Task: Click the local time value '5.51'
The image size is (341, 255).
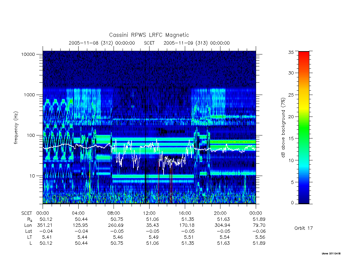Action: (189, 237)
